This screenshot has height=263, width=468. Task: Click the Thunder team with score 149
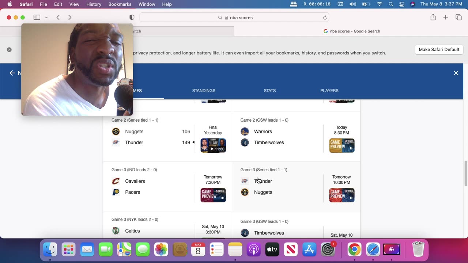pos(134,142)
